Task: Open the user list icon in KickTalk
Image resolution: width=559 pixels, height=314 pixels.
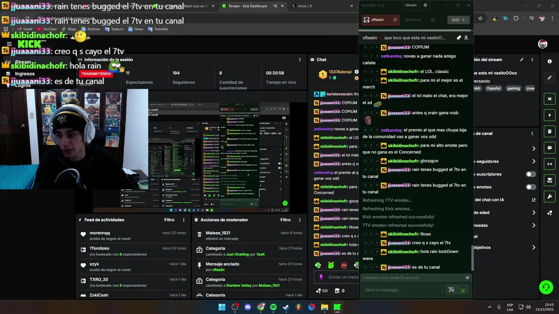Action: tap(466, 38)
